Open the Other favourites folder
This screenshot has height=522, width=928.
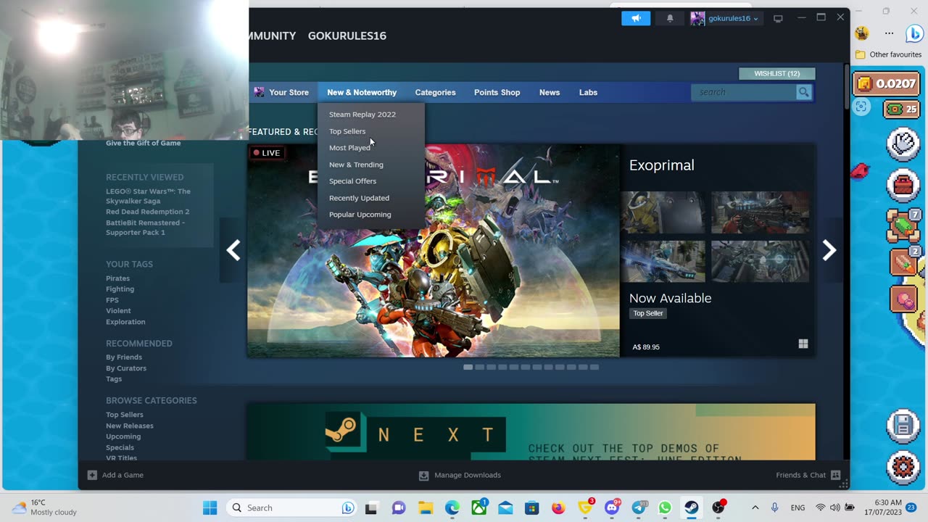[889, 54]
